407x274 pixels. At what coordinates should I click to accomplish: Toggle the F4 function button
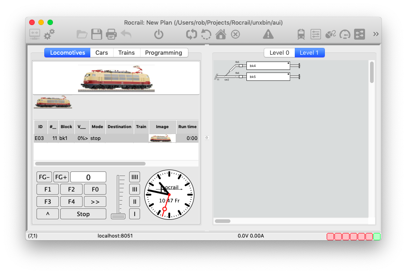point(71,202)
